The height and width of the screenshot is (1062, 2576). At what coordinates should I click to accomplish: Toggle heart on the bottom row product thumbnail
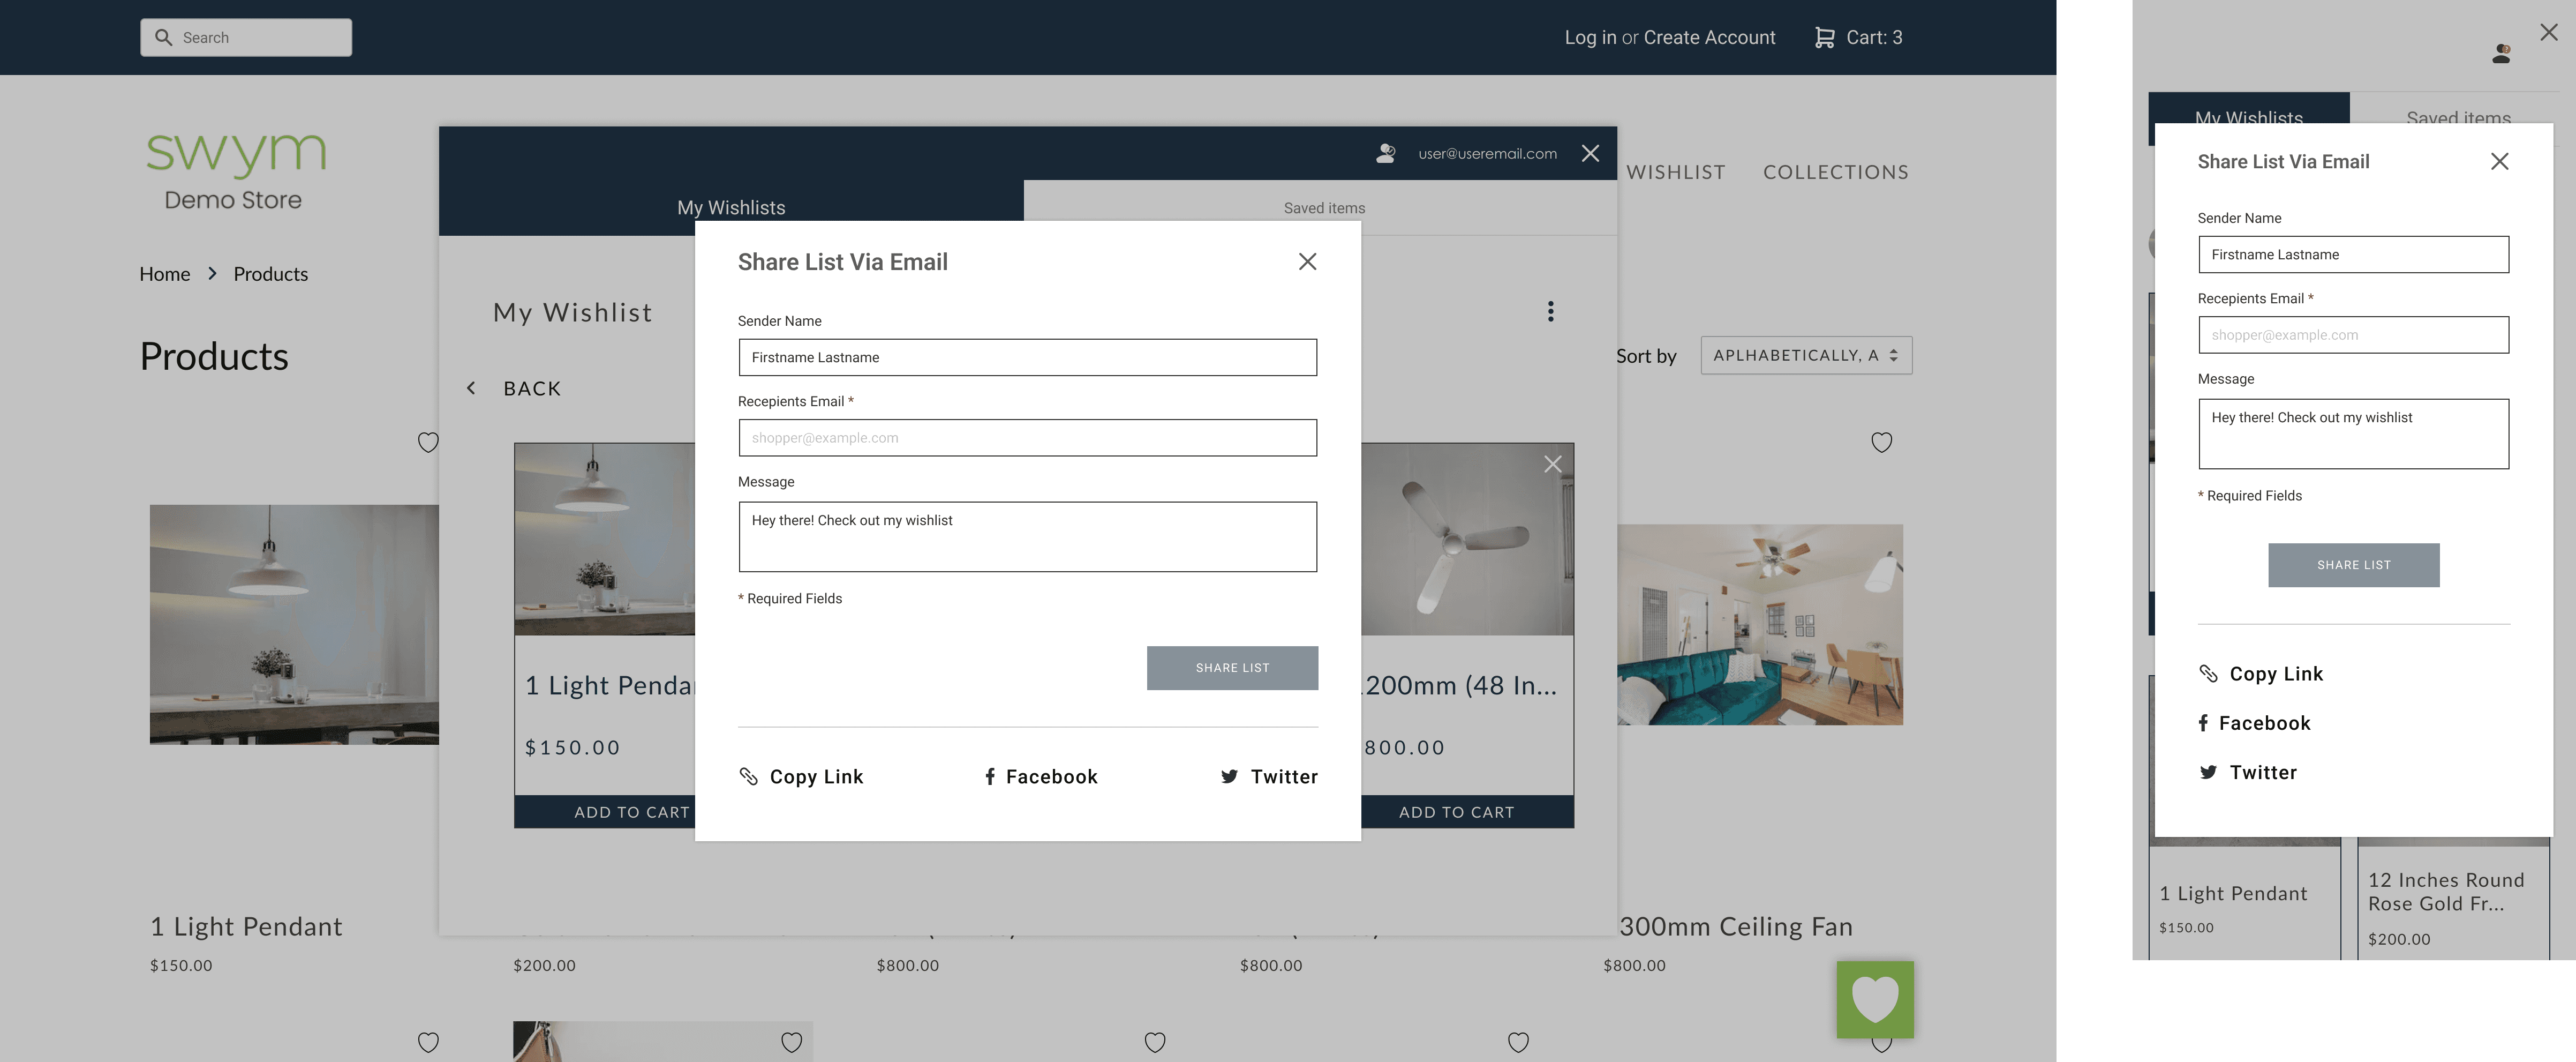pos(791,1042)
